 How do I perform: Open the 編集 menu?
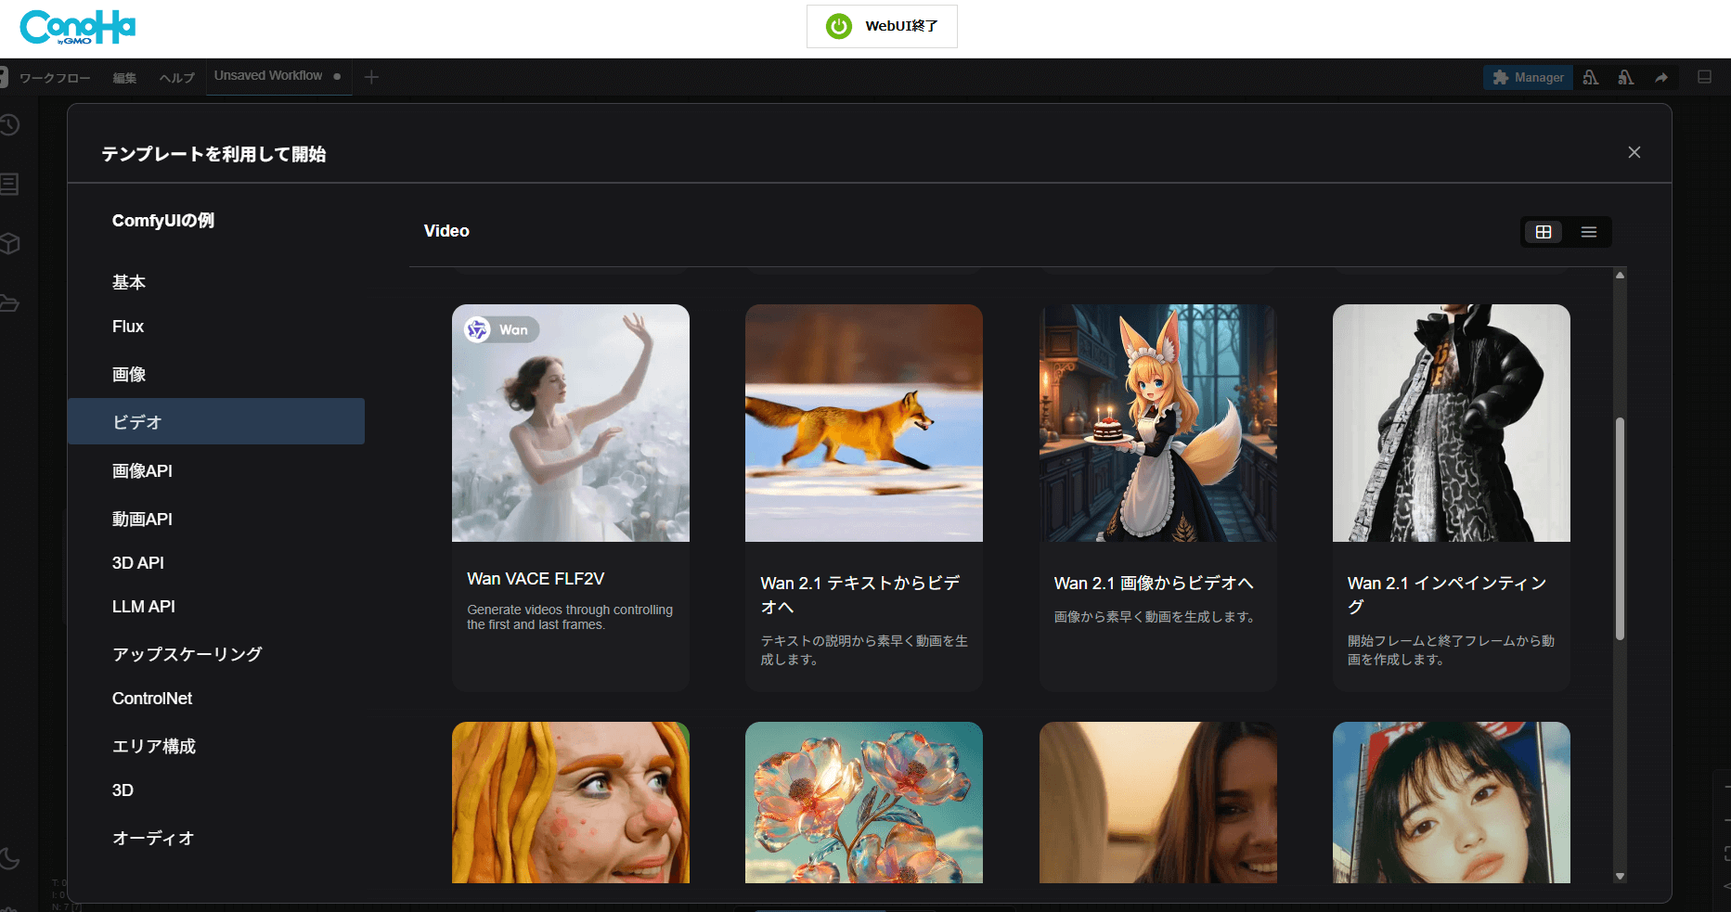[x=124, y=78]
